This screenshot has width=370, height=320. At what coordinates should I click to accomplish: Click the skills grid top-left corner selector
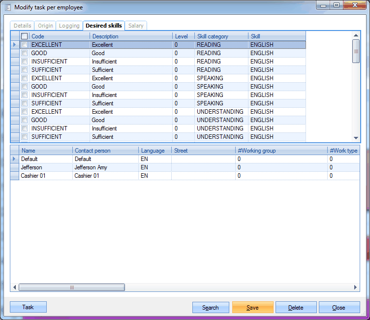coord(15,36)
